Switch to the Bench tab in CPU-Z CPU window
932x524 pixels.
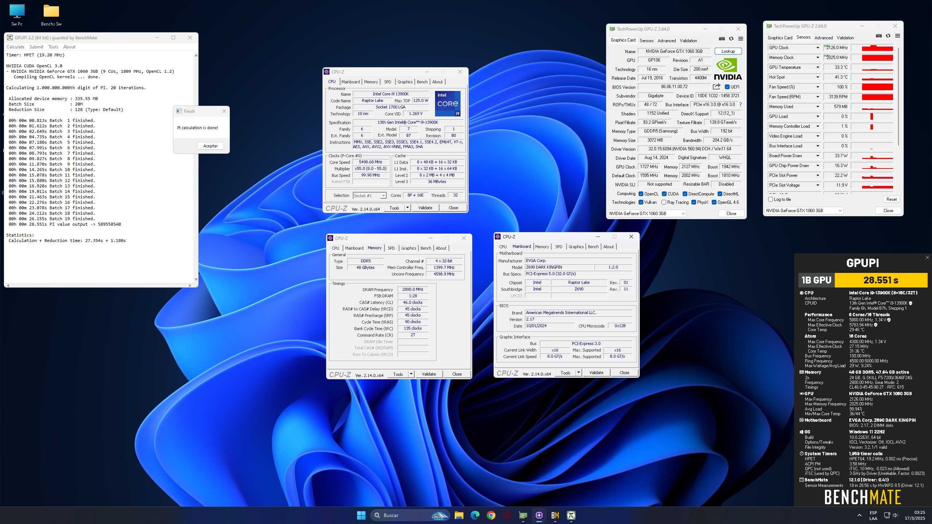[x=422, y=82]
